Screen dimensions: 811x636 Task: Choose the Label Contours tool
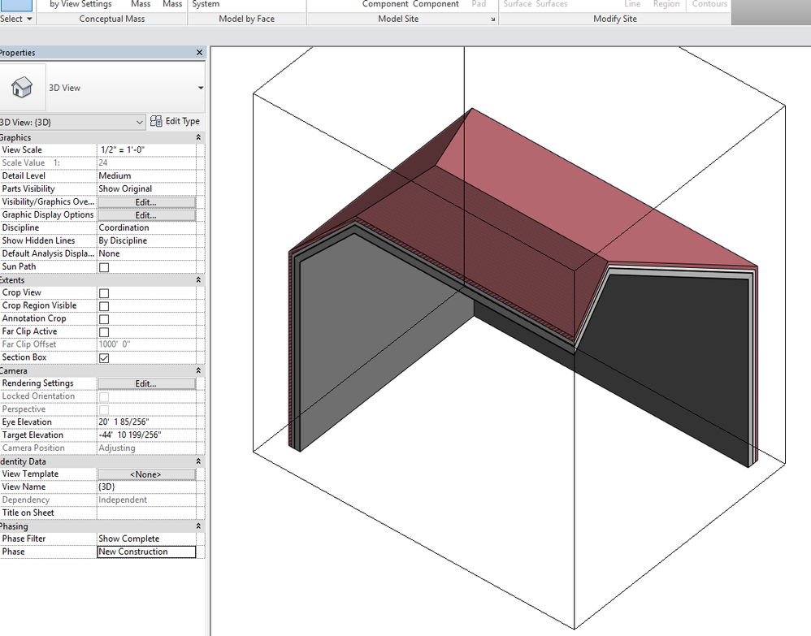(709, 4)
